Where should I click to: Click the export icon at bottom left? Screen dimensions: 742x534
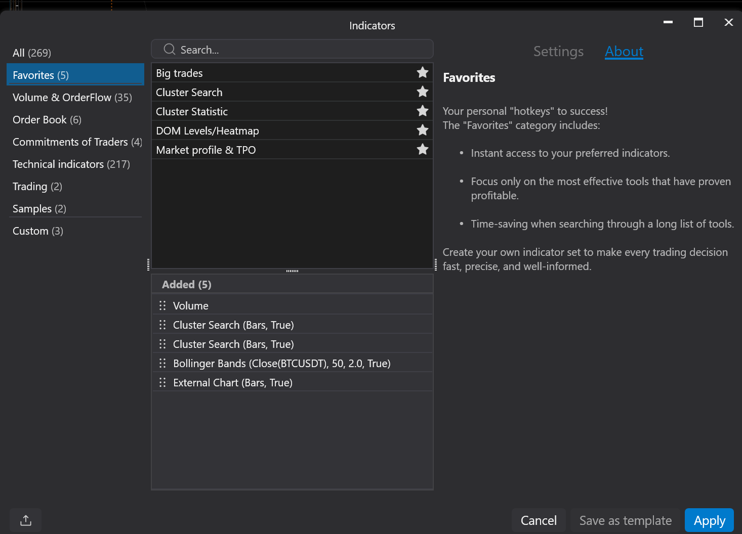(x=26, y=520)
